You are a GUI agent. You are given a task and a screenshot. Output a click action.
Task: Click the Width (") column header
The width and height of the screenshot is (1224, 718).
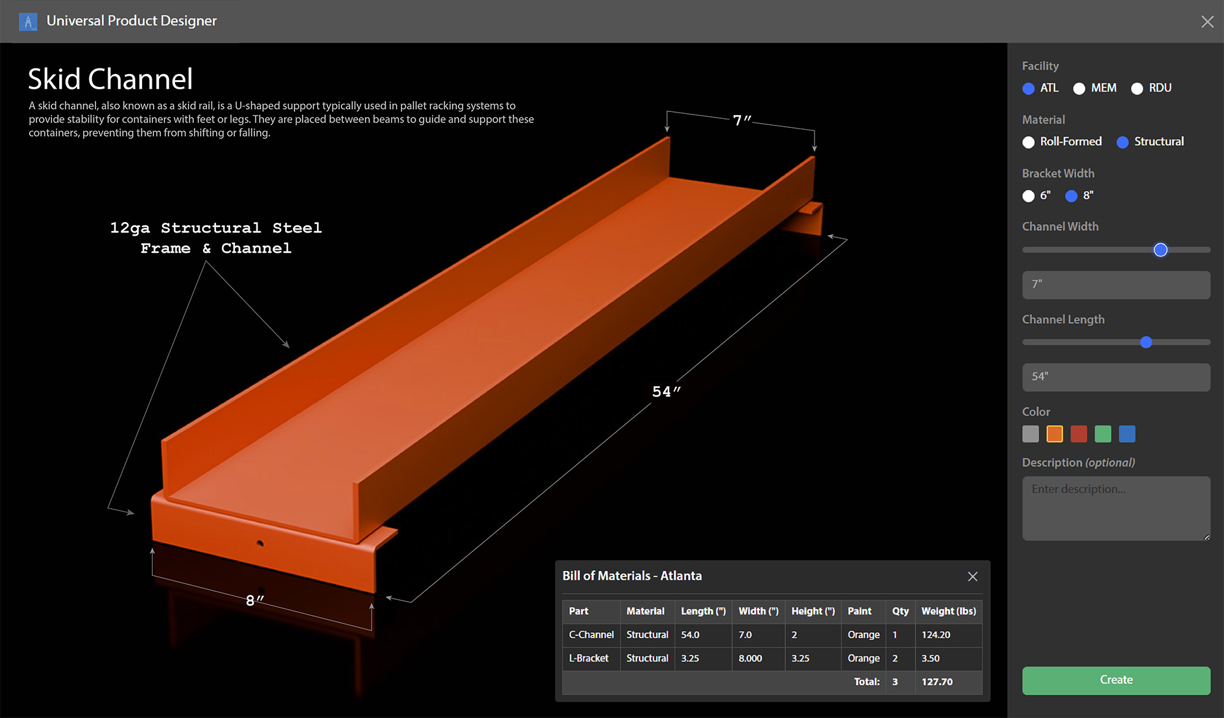(758, 611)
